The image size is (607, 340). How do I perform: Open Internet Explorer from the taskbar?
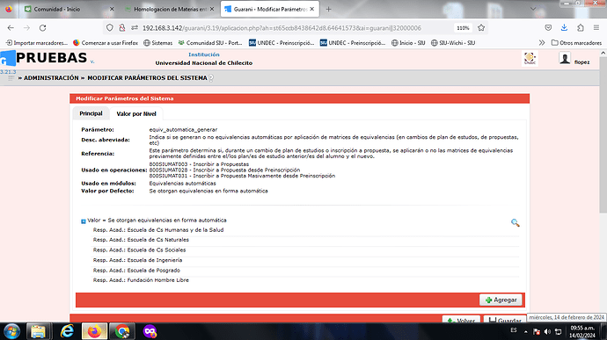coord(67,331)
